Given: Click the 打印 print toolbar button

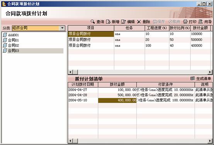Looking at the screenshot, I should pyautogui.click(x=190, y=22).
